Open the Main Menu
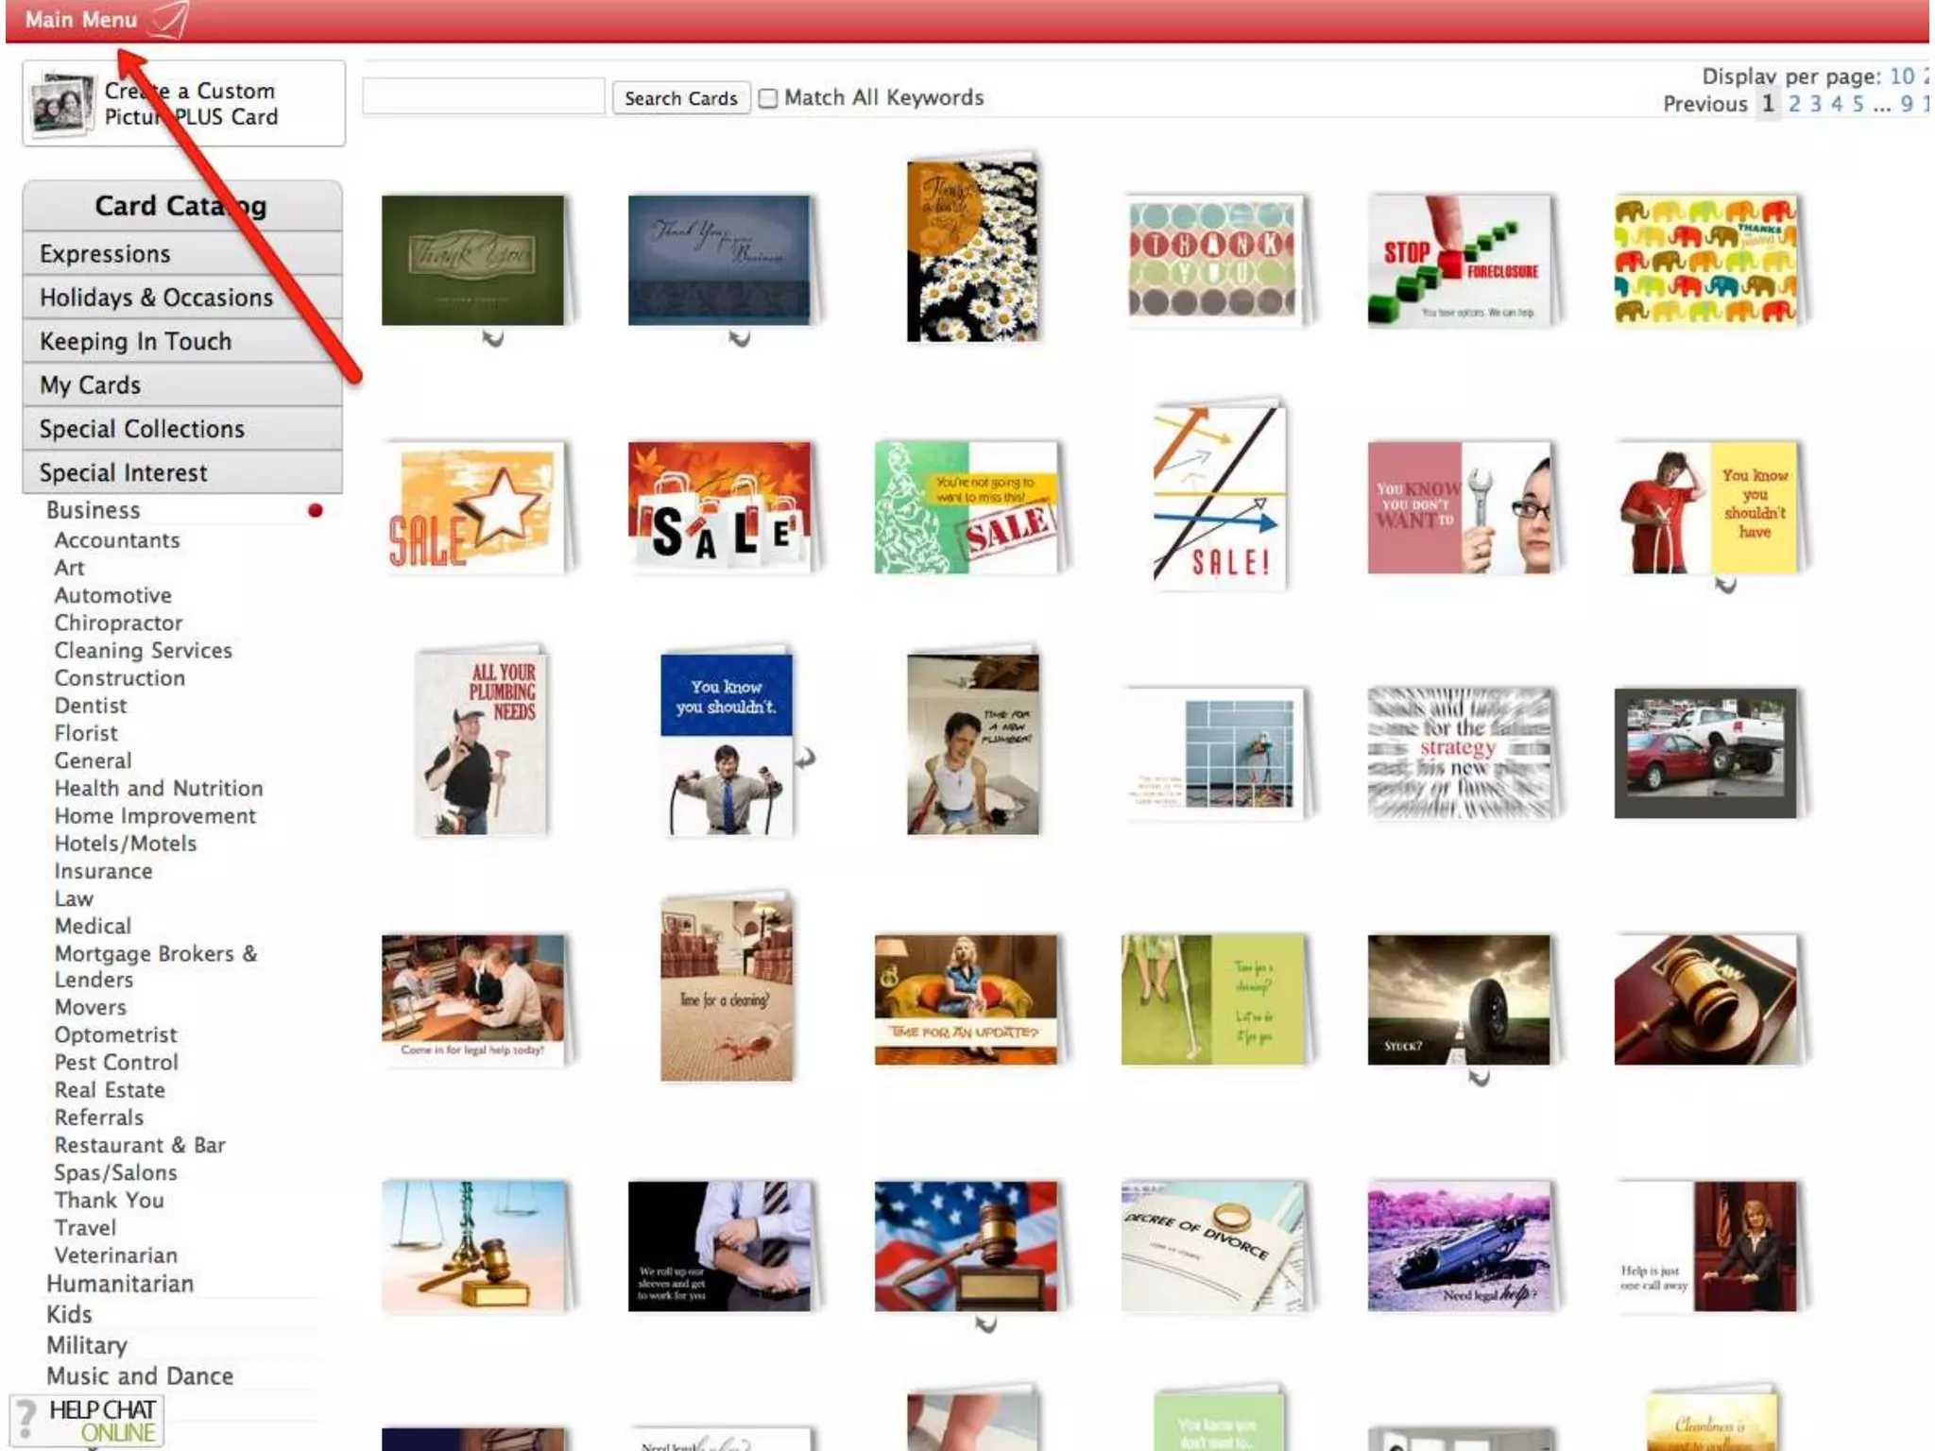 pos(81,20)
